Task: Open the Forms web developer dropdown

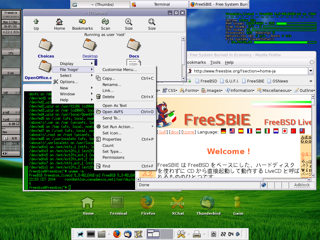Action: click(189, 90)
